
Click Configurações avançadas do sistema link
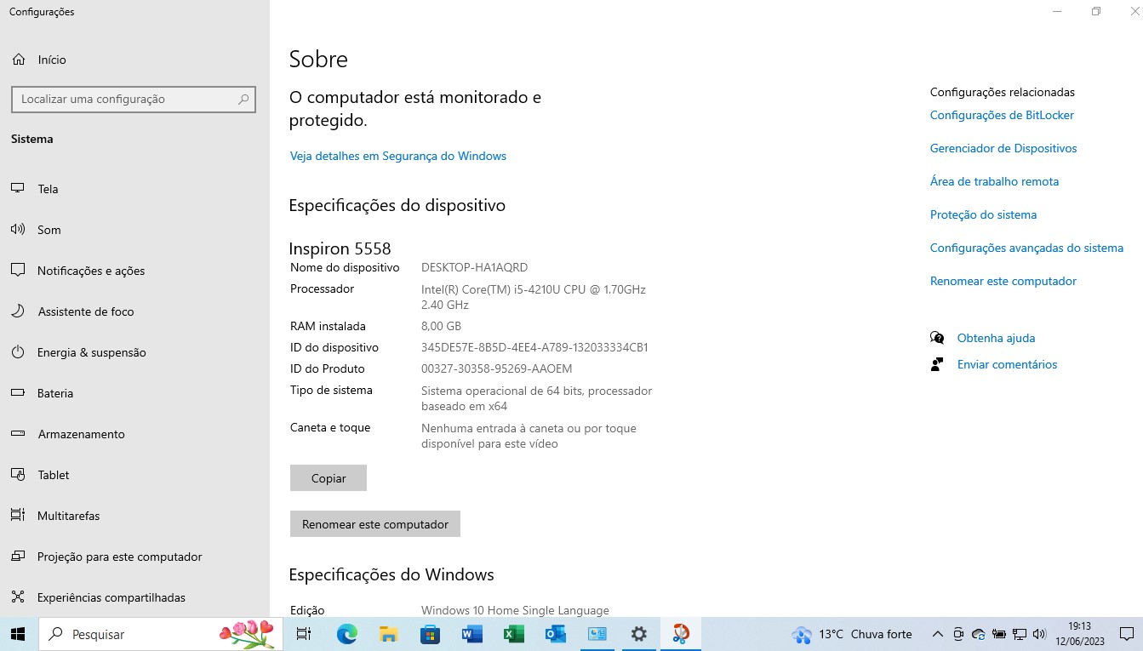1026,248
